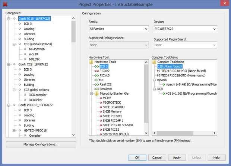Image resolution: width=231 pixels, height=166 pixels.
Task: Collapse the XC8 global options node
Action: pyautogui.click(x=14, y=90)
